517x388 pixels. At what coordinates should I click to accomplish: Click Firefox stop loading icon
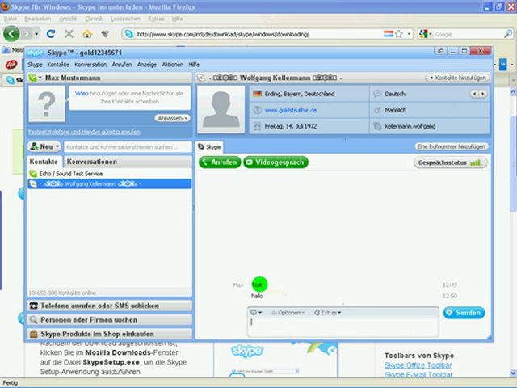coord(69,34)
